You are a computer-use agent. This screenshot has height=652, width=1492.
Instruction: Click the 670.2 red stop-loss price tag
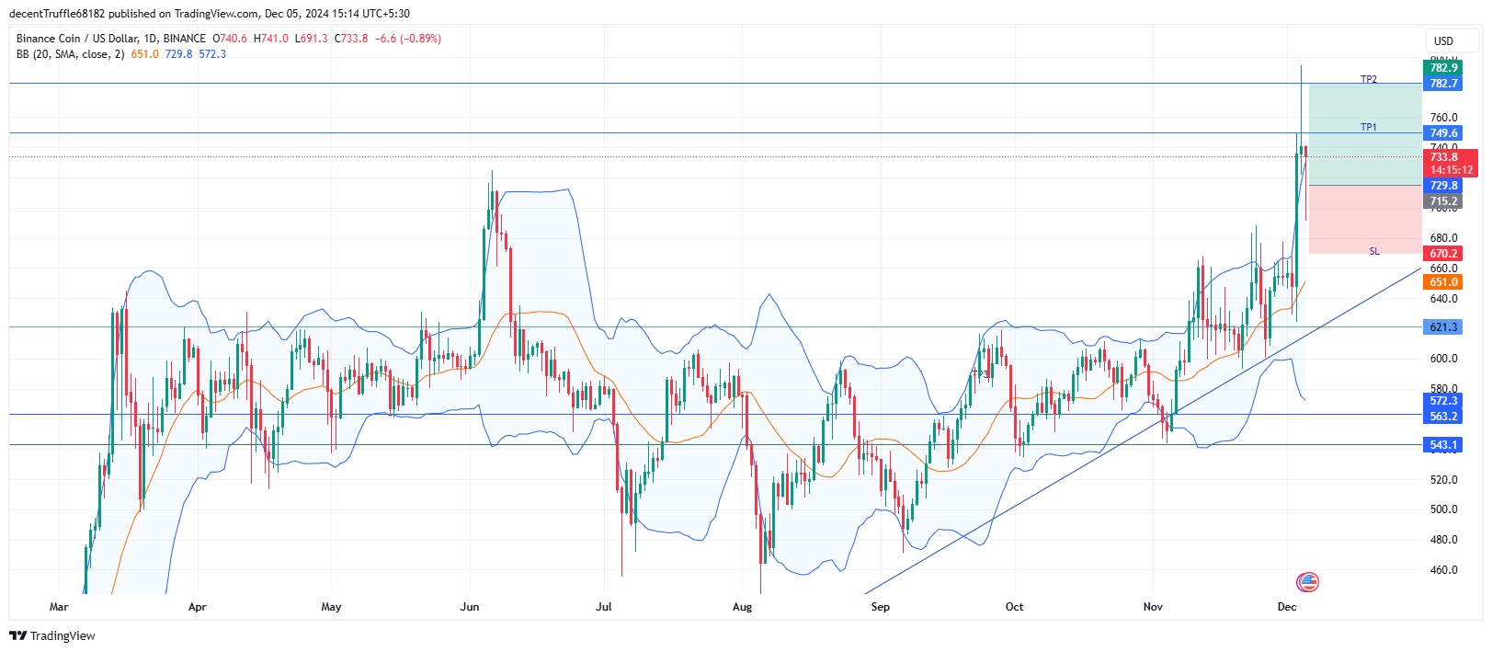1443,254
